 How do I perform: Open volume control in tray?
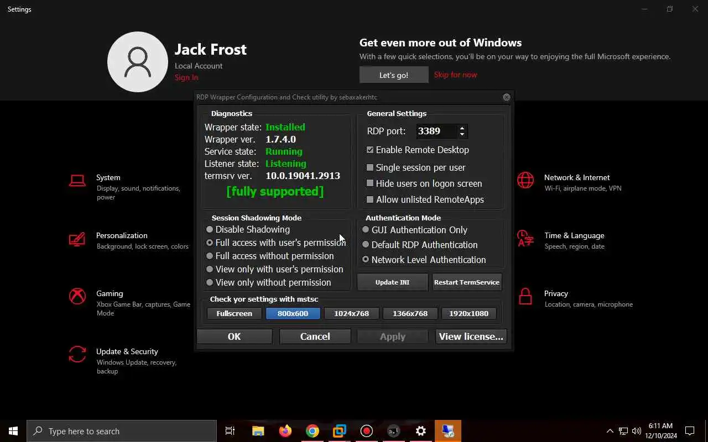click(637, 431)
